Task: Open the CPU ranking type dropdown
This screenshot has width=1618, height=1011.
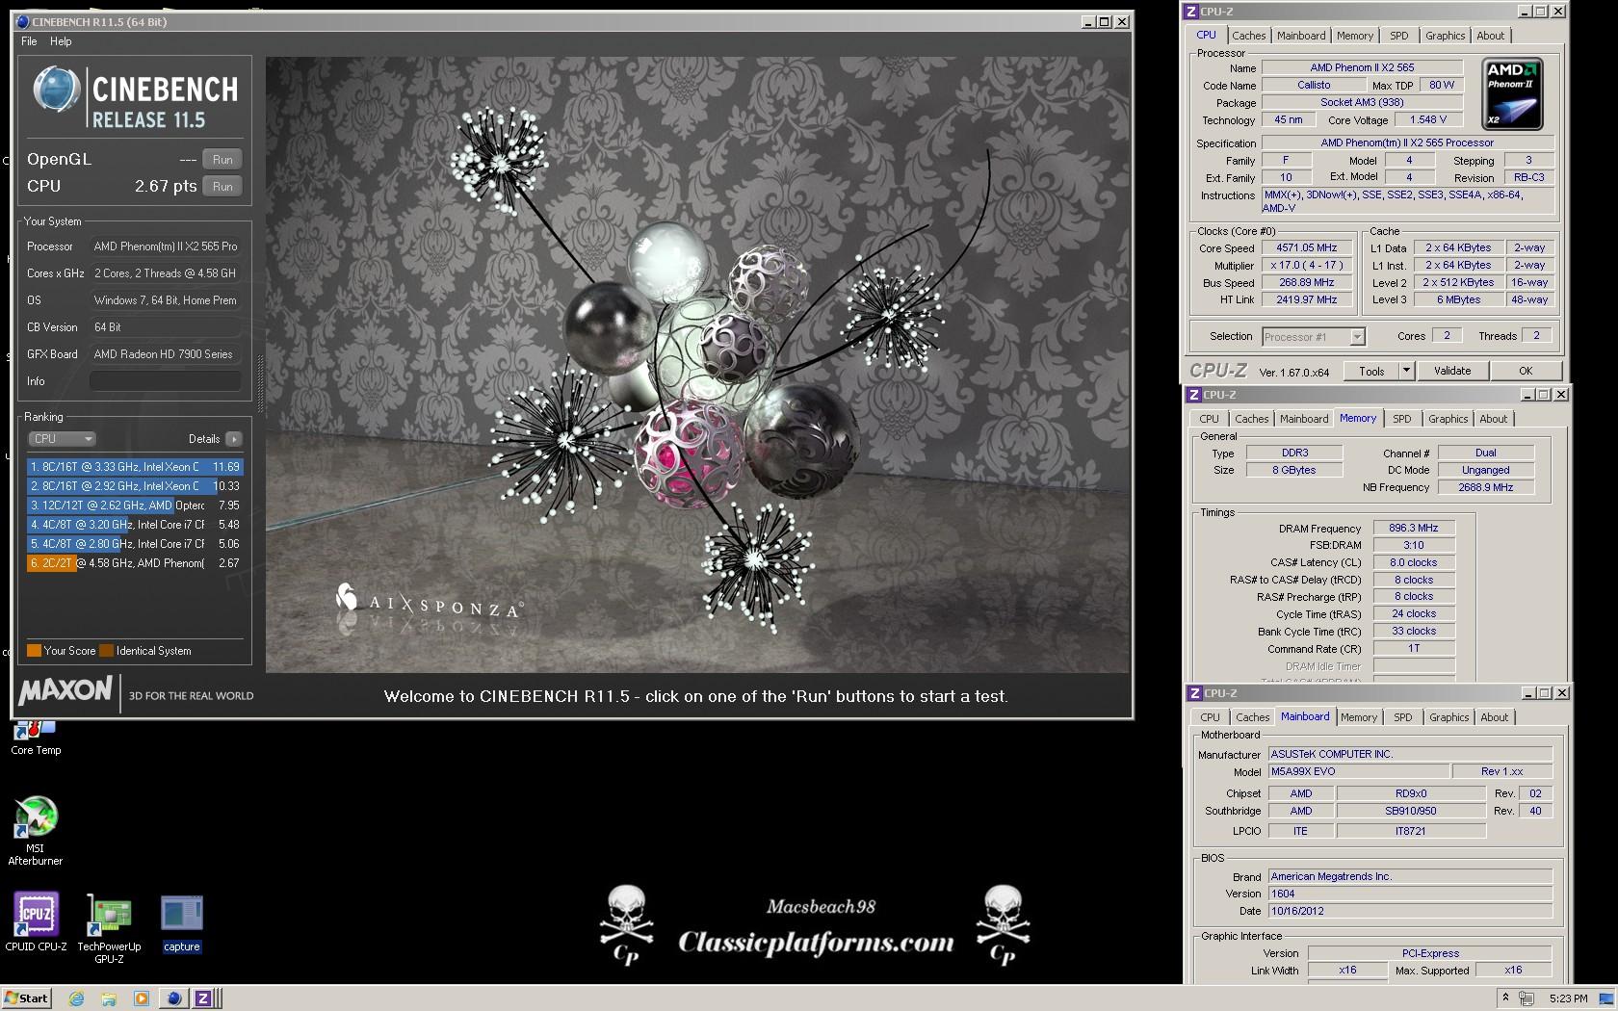Action: tap(62, 439)
